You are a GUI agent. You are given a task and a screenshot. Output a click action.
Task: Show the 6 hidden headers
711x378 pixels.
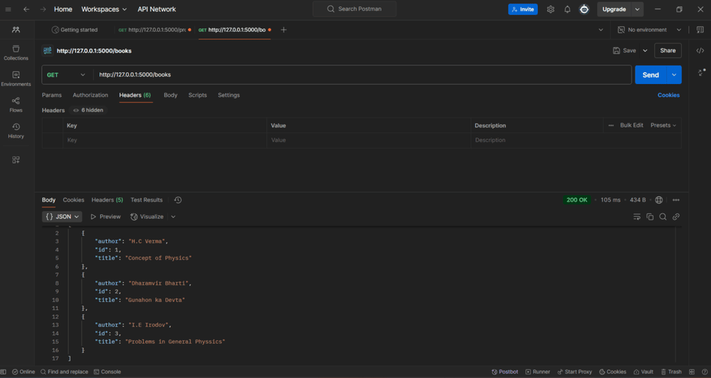pyautogui.click(x=88, y=110)
